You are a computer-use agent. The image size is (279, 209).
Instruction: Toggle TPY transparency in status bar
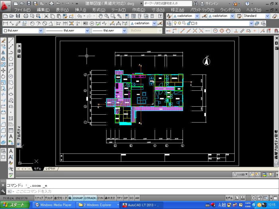120,198
